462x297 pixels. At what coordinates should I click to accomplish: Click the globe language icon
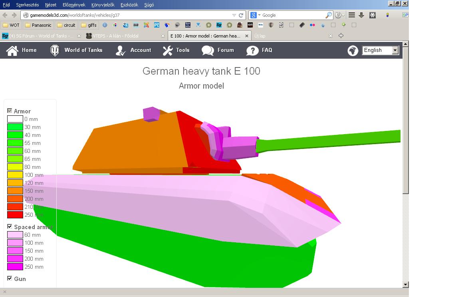pyautogui.click(x=353, y=50)
